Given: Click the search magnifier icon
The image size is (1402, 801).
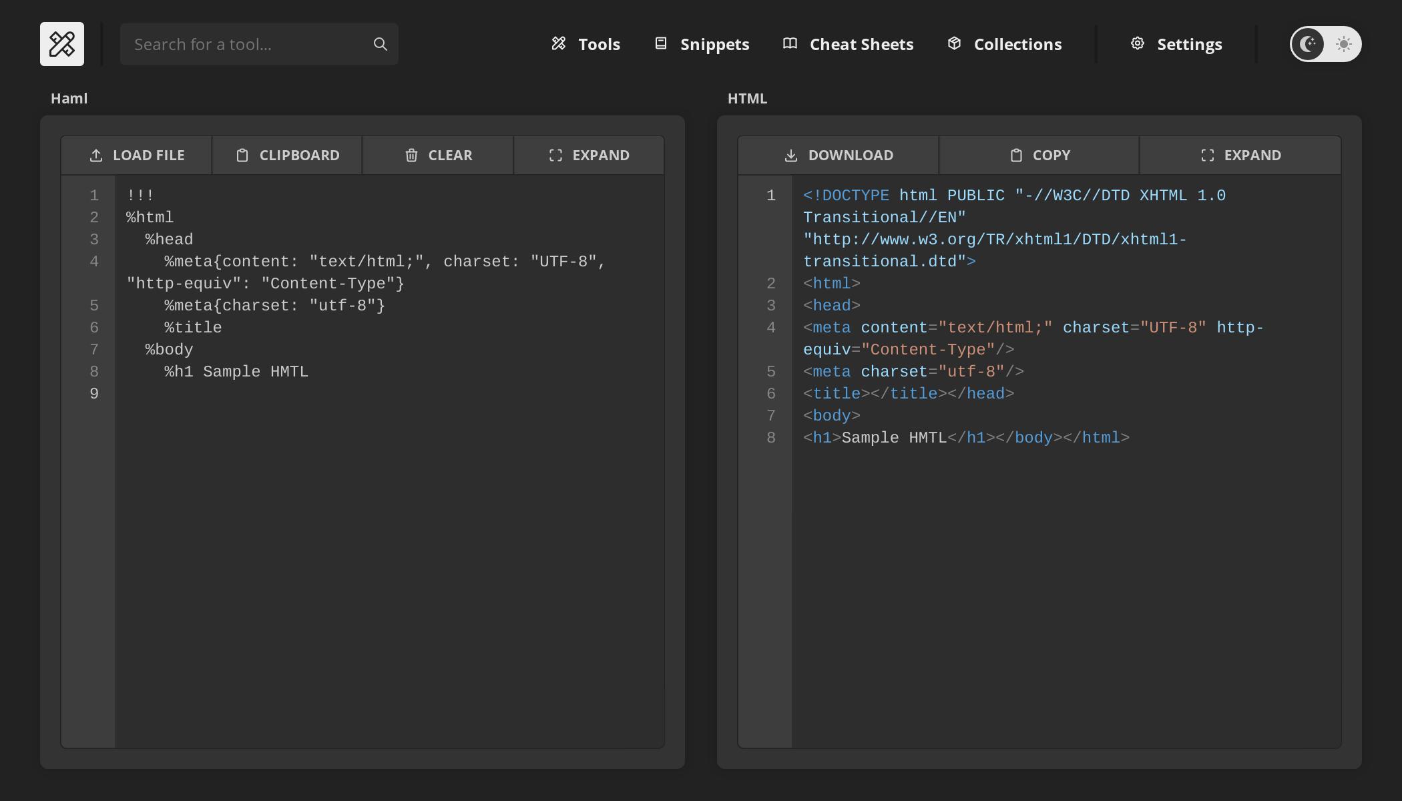Looking at the screenshot, I should [381, 44].
